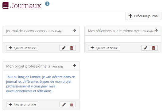Add an article to 'Journal de xxxxxxxxxxxxx'
Screen dimensions: 163x112
22,48
